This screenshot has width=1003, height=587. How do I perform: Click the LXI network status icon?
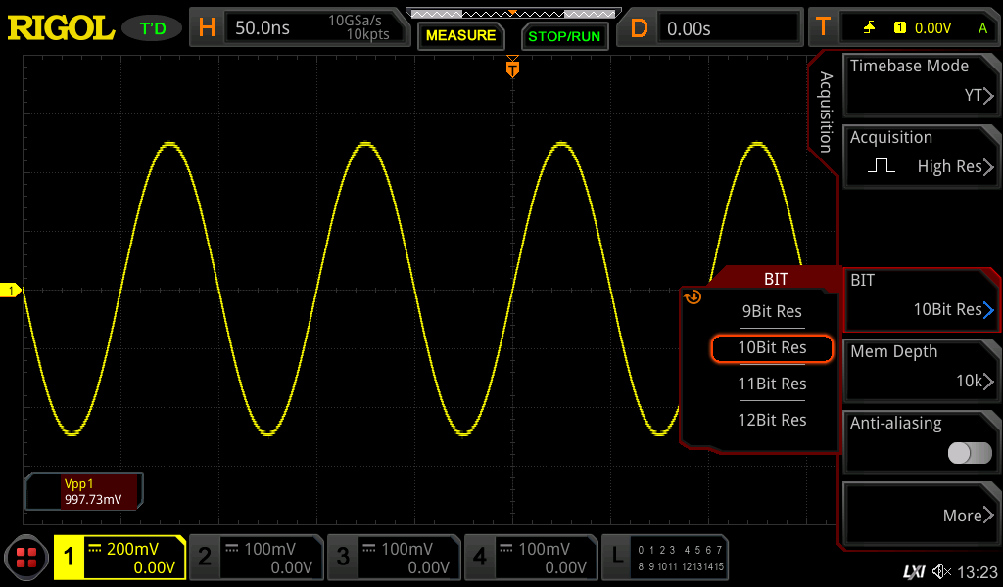pos(913,571)
